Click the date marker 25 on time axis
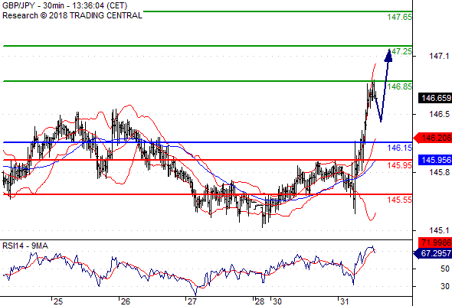 tap(58, 301)
